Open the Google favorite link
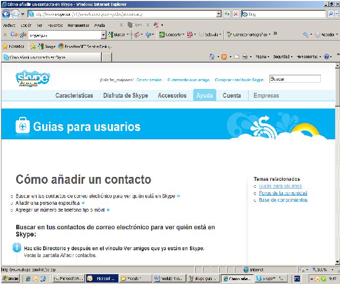The image size is (340, 284). click(x=46, y=46)
